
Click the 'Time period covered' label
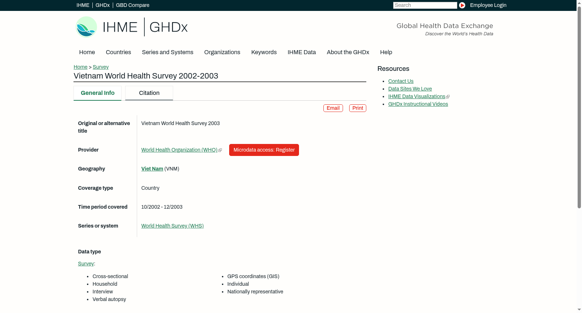point(103,207)
